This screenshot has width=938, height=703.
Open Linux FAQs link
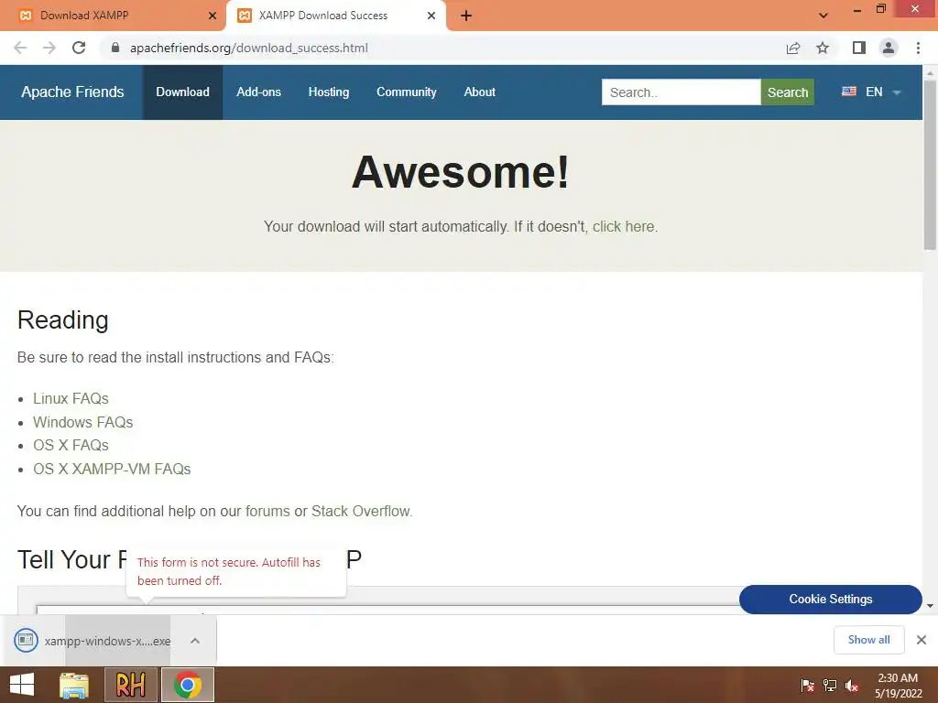[71, 399]
